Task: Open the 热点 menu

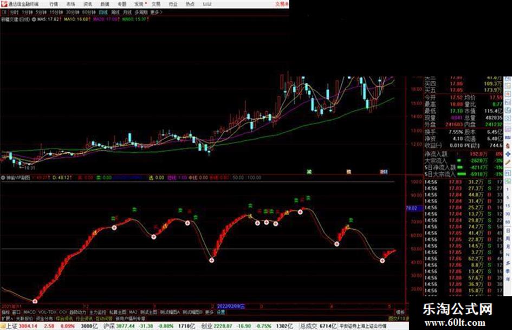Action: (190, 4)
